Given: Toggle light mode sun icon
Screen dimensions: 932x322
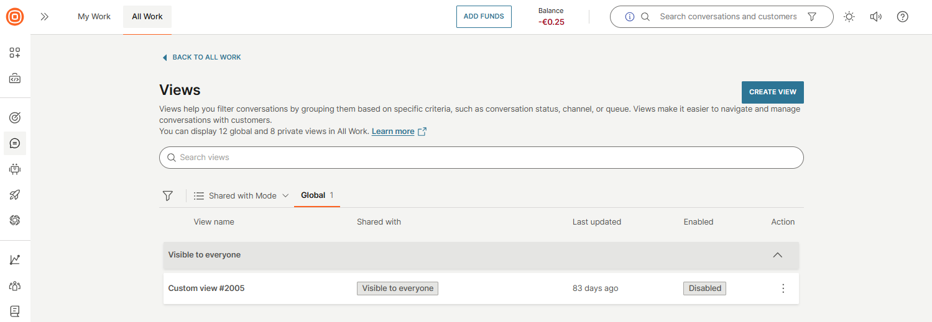Looking at the screenshot, I should tap(849, 17).
